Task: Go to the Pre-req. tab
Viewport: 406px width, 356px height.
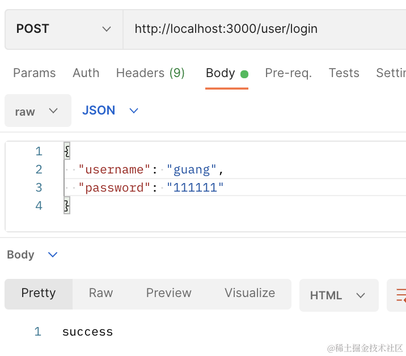Action: pos(288,73)
